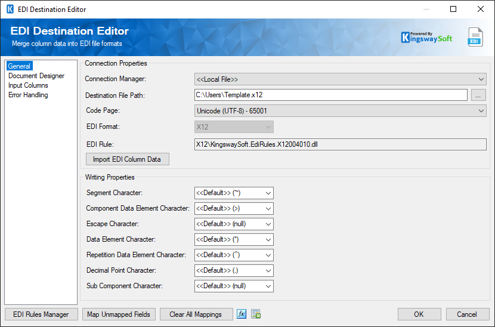
Task: Switch to Input Columns page
Action: pos(28,85)
